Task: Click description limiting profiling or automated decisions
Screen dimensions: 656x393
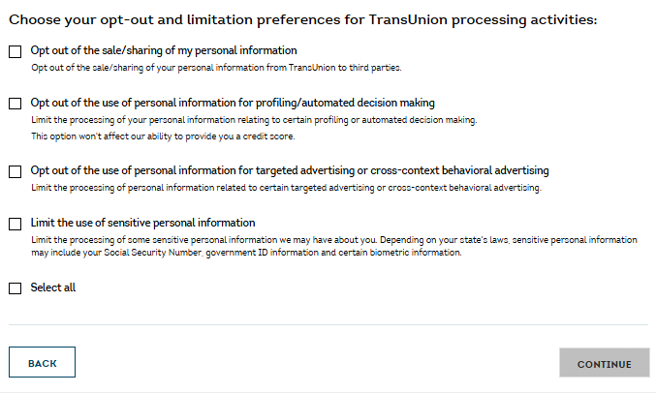Action: pos(253,120)
